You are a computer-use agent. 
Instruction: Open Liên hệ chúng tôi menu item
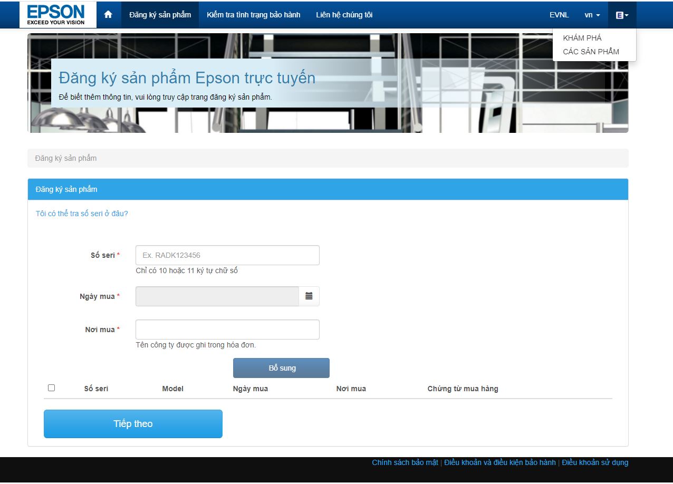[344, 15]
